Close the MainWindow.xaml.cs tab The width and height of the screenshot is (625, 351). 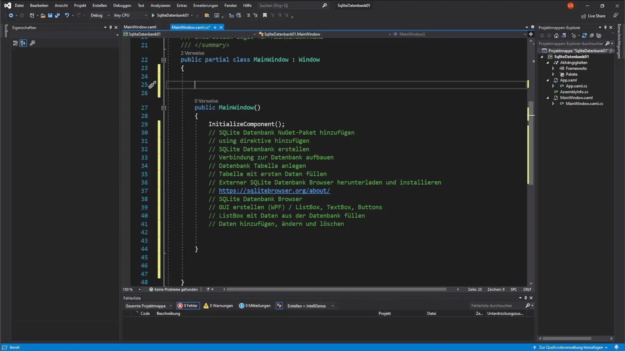[221, 27]
